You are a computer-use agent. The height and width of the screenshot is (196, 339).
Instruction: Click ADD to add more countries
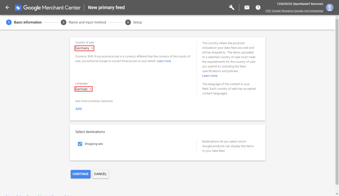[x=78, y=109]
